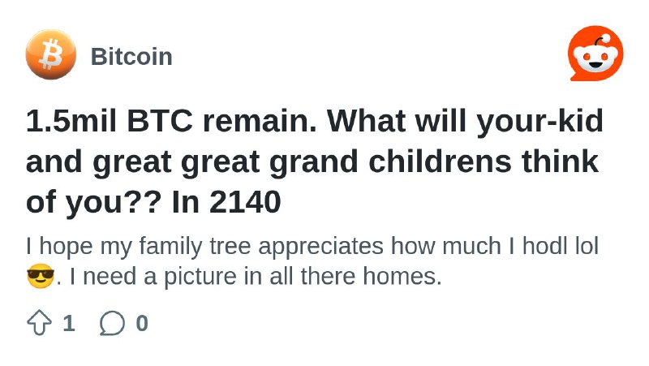Click "In 2140" at the title's end

coord(226,202)
